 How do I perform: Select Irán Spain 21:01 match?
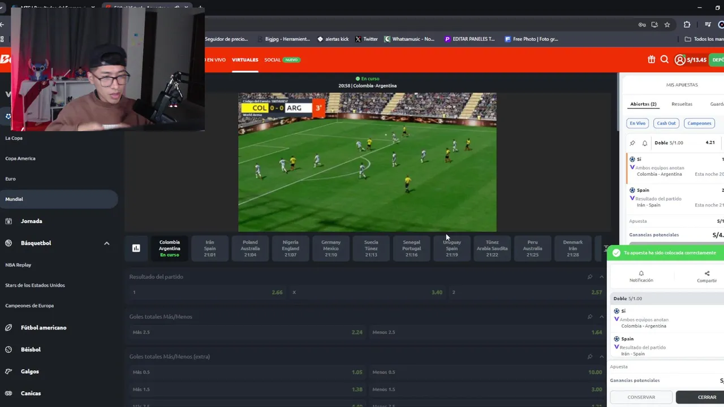(210, 248)
